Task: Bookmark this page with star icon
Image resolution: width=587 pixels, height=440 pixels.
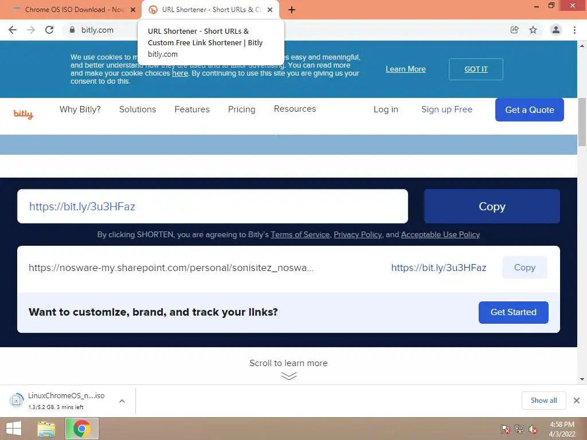Action: tap(533, 30)
